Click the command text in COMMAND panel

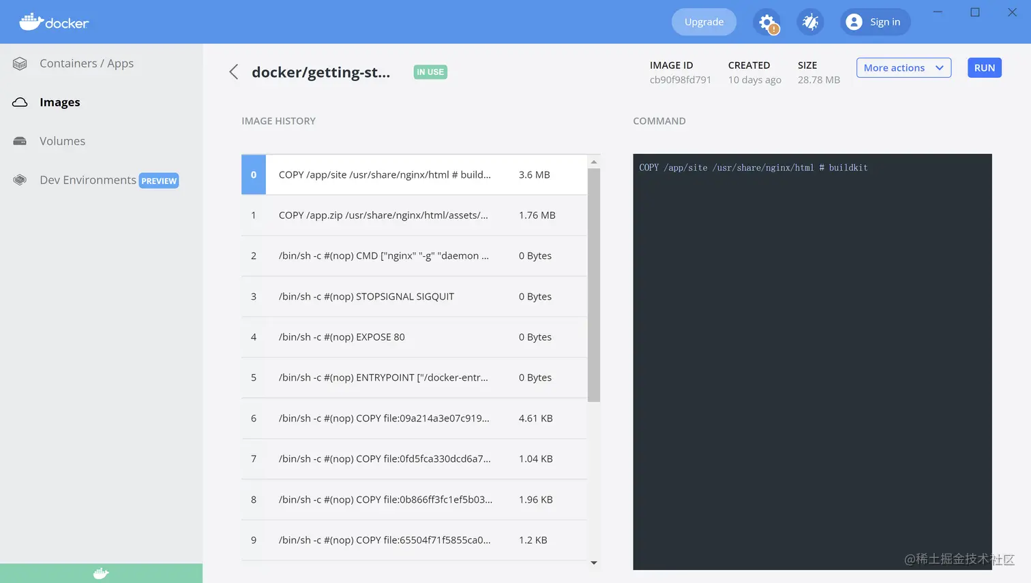(753, 168)
